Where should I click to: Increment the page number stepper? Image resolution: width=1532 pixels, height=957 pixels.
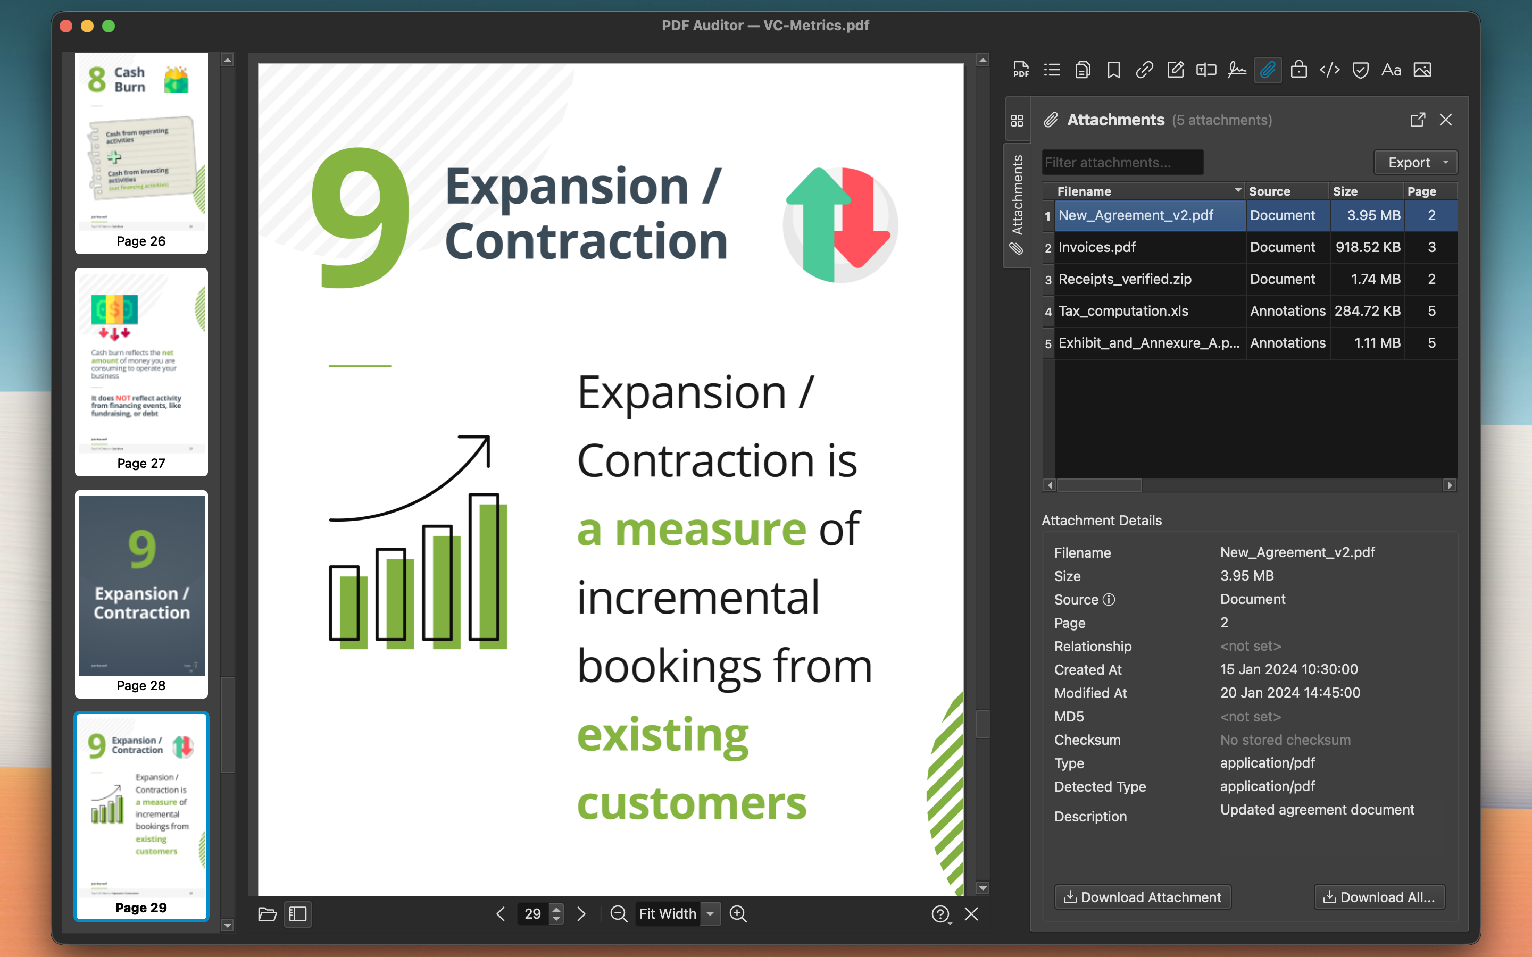pos(556,909)
